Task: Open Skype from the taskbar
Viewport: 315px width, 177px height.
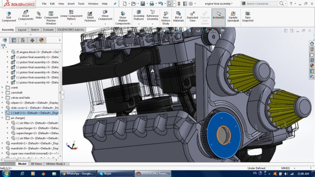Action: click(x=115, y=174)
